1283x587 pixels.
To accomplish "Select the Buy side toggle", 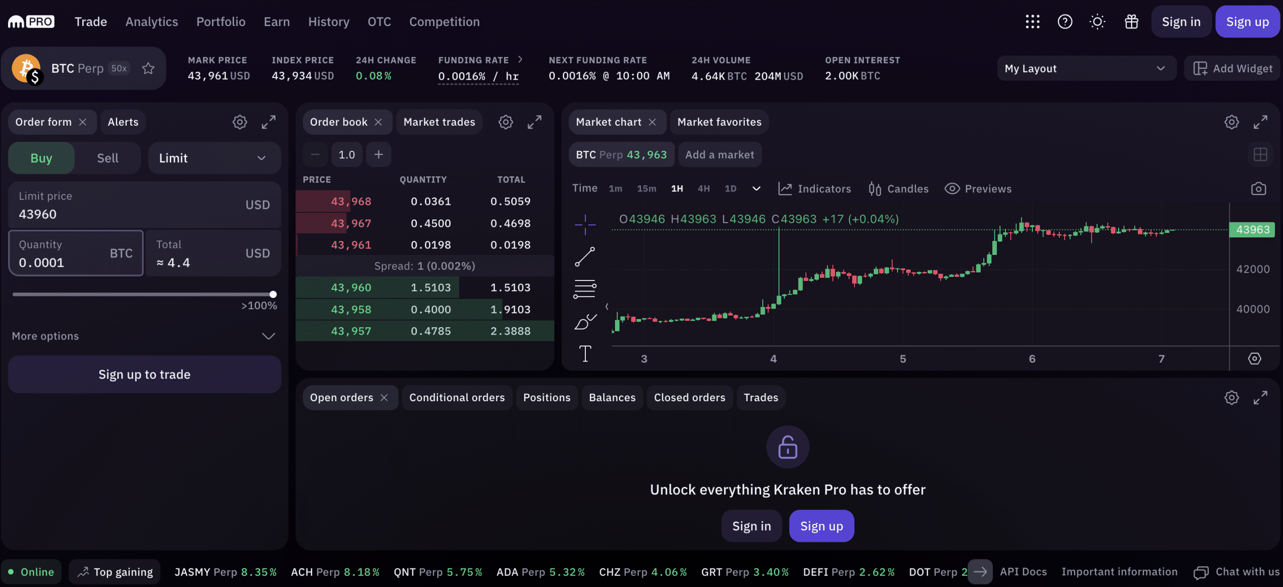I will point(41,158).
